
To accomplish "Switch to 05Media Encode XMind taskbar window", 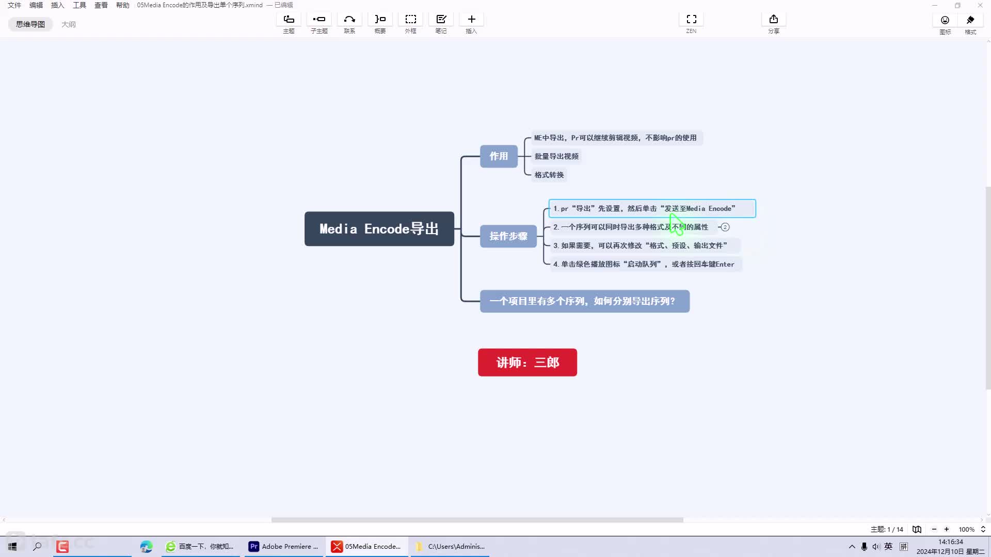I will click(366, 546).
